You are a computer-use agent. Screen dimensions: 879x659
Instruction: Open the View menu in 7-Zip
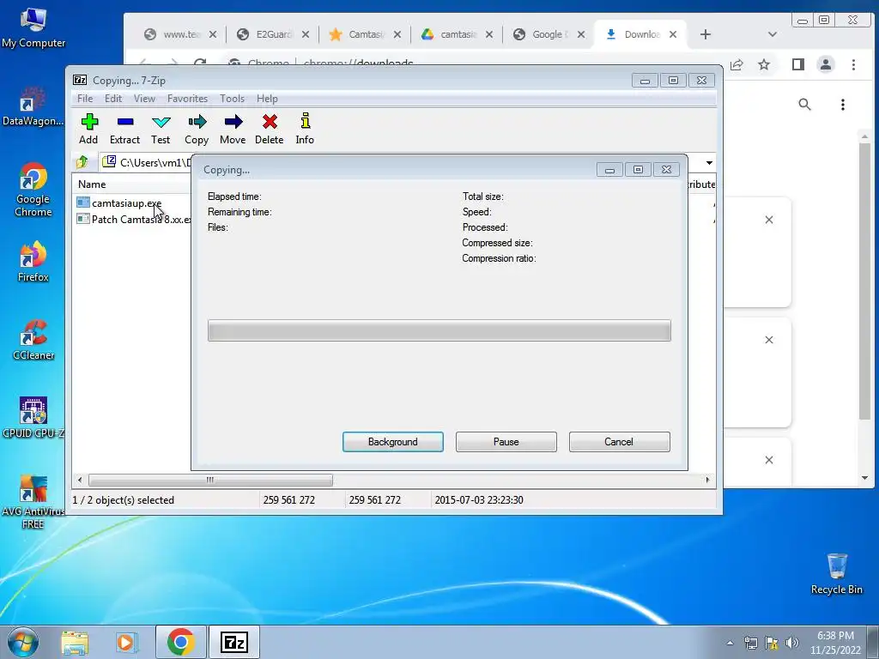(x=144, y=99)
